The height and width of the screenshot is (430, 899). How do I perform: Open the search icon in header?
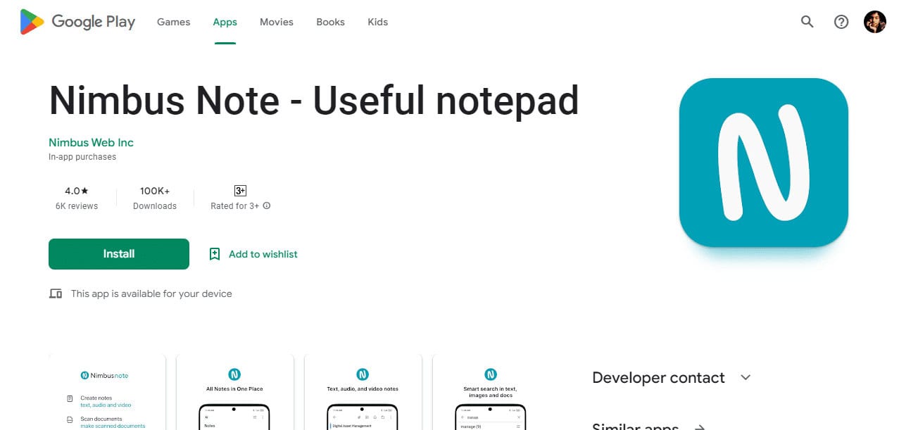807,22
